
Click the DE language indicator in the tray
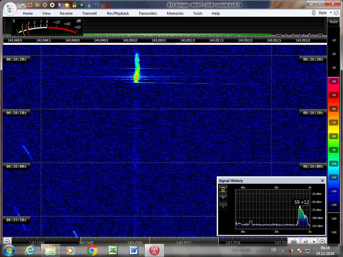pyautogui.click(x=274, y=250)
